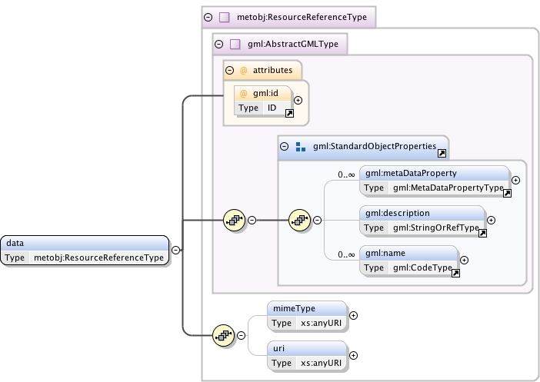Click sequence compositor icon before mimeType and uri
The height and width of the screenshot is (382, 540).
pyautogui.click(x=224, y=336)
